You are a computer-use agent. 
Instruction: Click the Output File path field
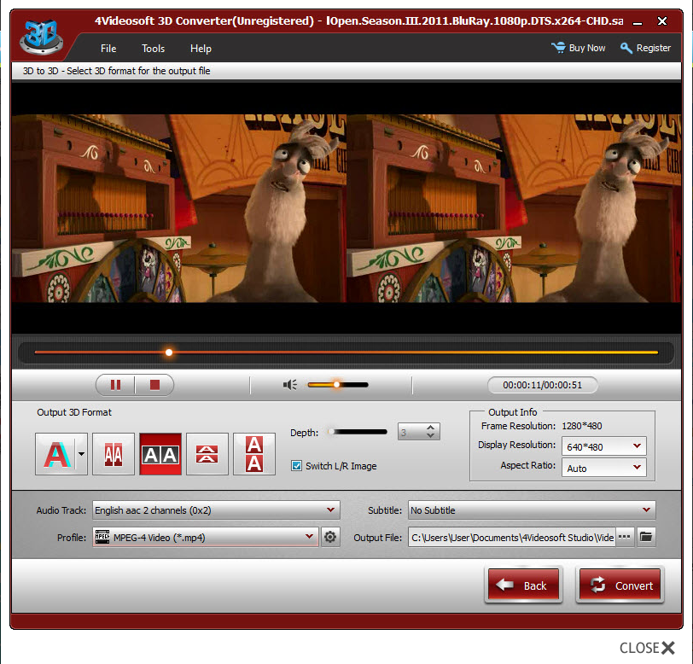click(512, 537)
